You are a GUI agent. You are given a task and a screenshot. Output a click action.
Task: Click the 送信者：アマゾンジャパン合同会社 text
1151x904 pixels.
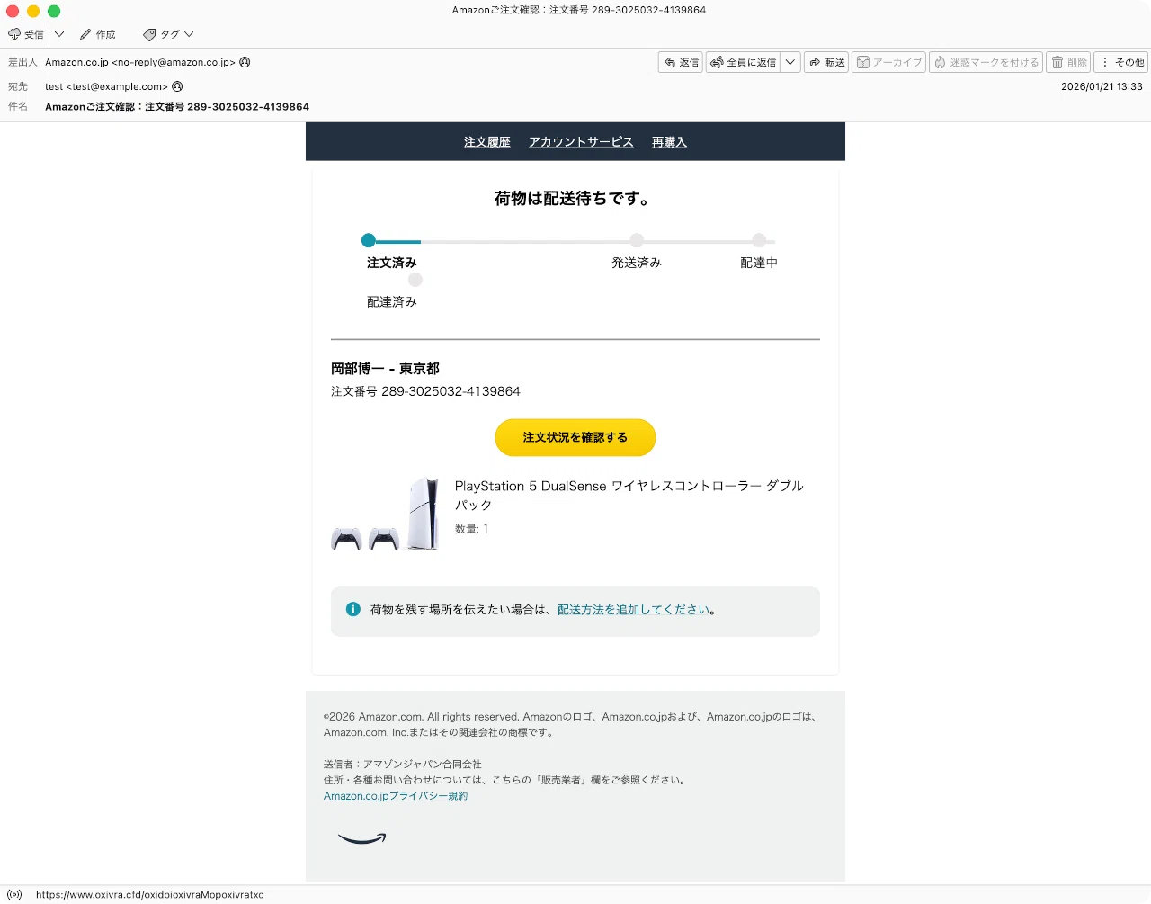pos(403,765)
